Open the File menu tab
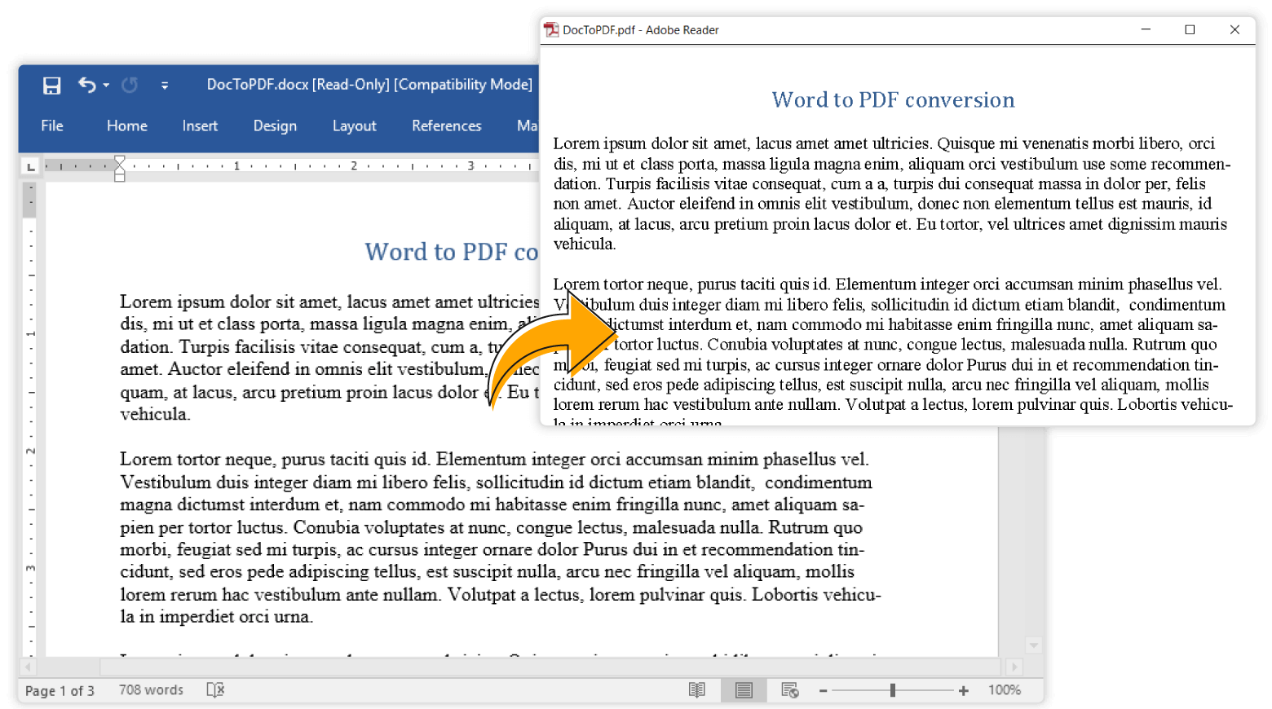 [x=52, y=126]
